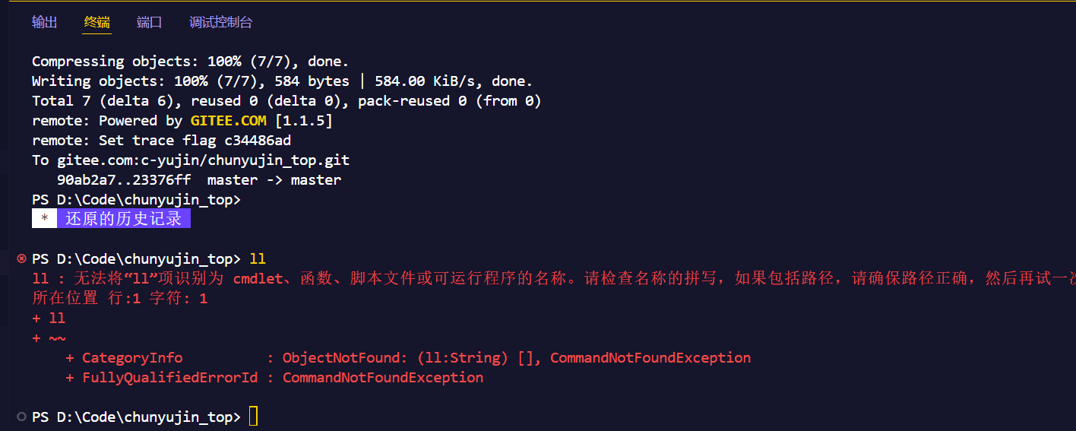Click commit range 90ab2a7..23376ff
The height and width of the screenshot is (431, 1076).
coord(124,180)
